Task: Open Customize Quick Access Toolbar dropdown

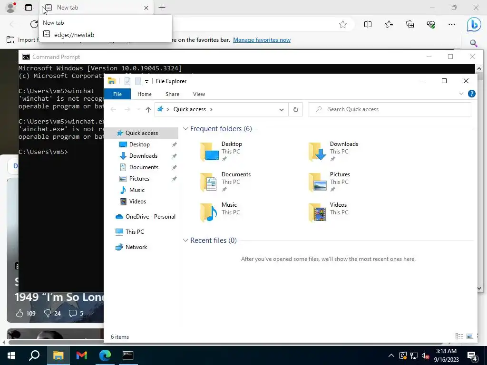Action: (146, 82)
